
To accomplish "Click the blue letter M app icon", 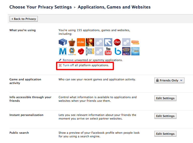I will 63,51.
